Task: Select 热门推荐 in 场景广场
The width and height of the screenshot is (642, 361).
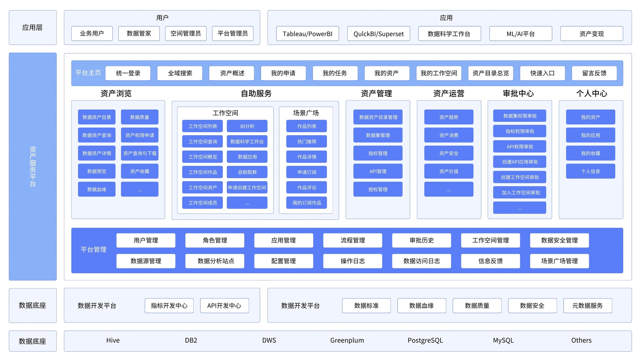Action: (x=307, y=142)
